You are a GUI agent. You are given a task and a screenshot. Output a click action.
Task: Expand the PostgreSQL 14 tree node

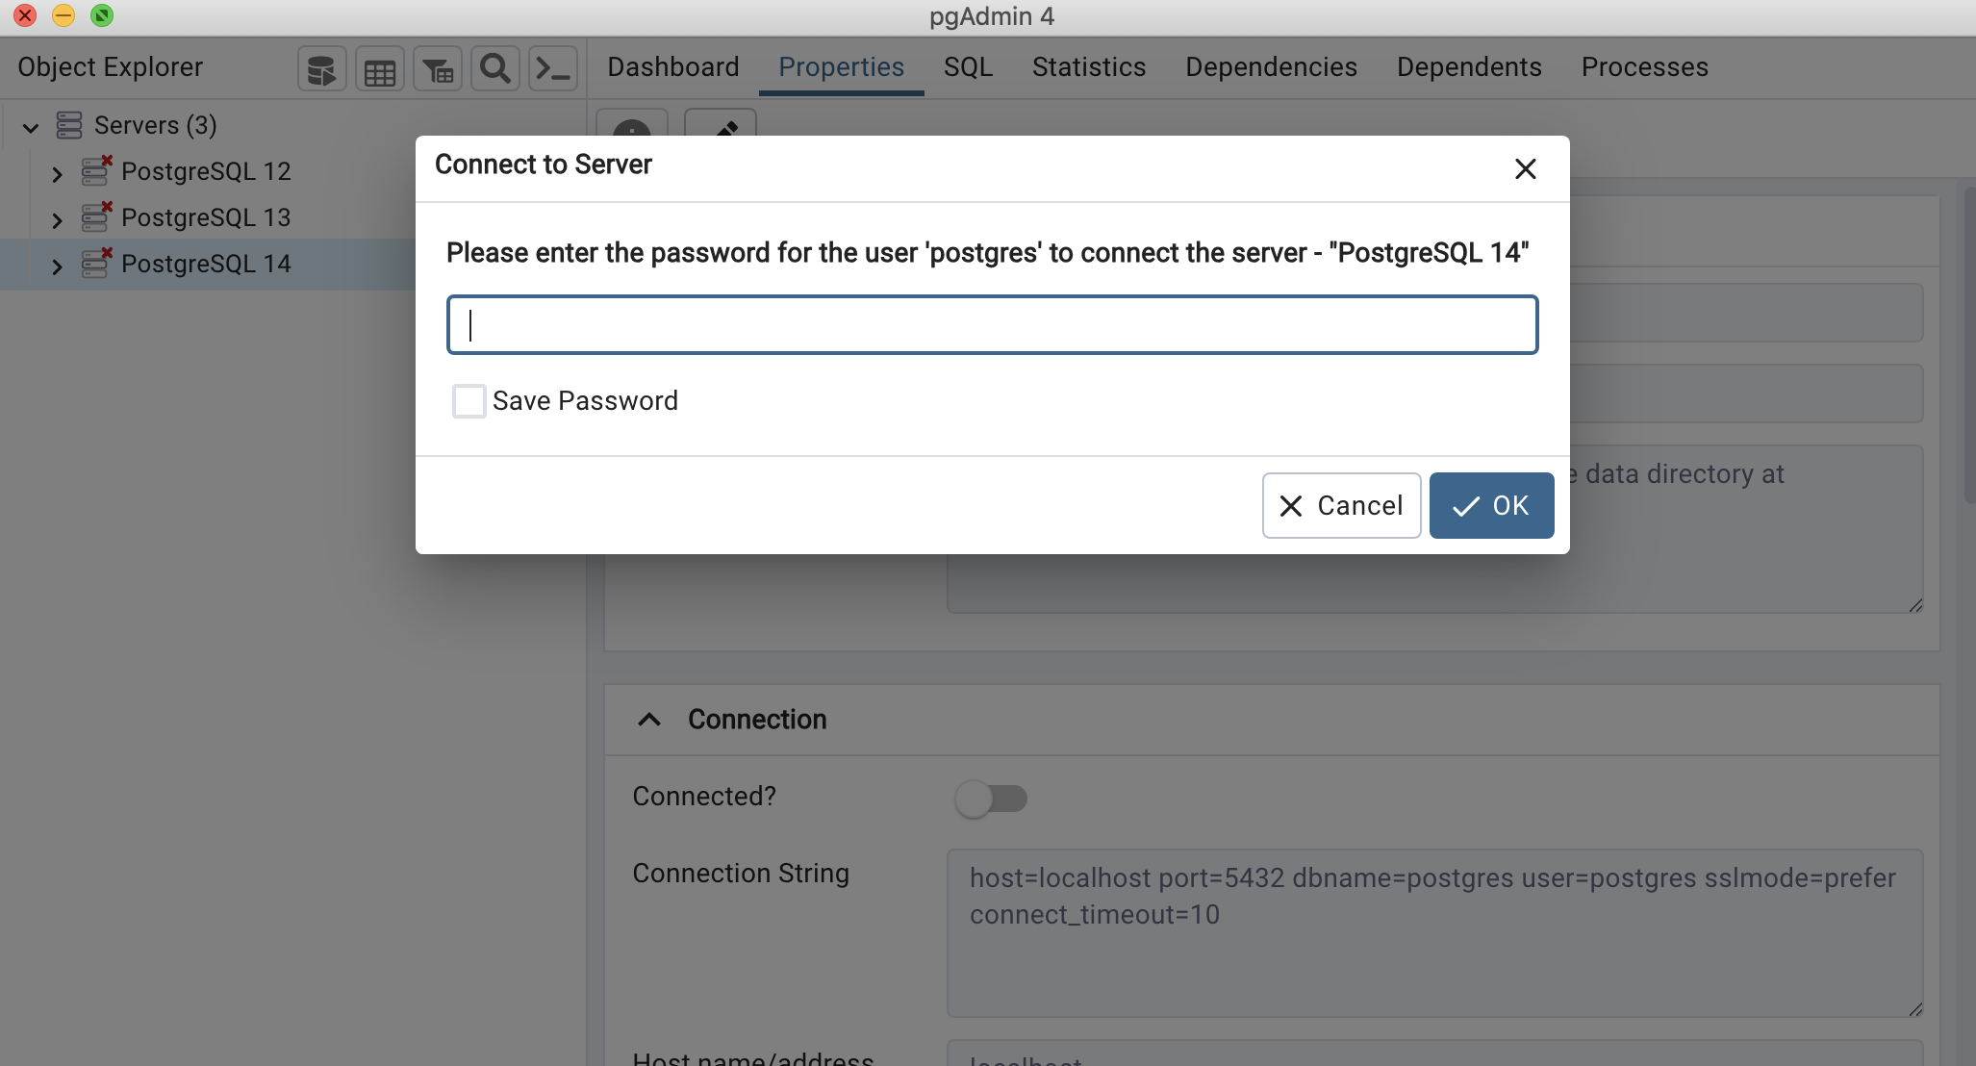tap(57, 266)
